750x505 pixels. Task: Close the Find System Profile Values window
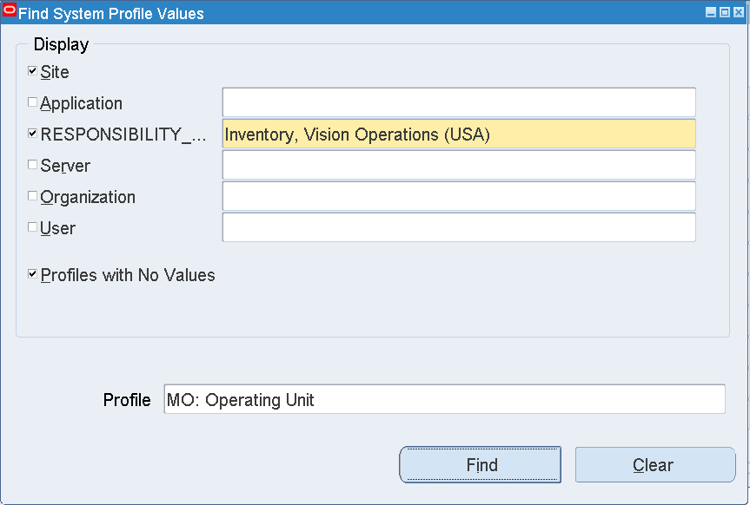[x=737, y=13]
